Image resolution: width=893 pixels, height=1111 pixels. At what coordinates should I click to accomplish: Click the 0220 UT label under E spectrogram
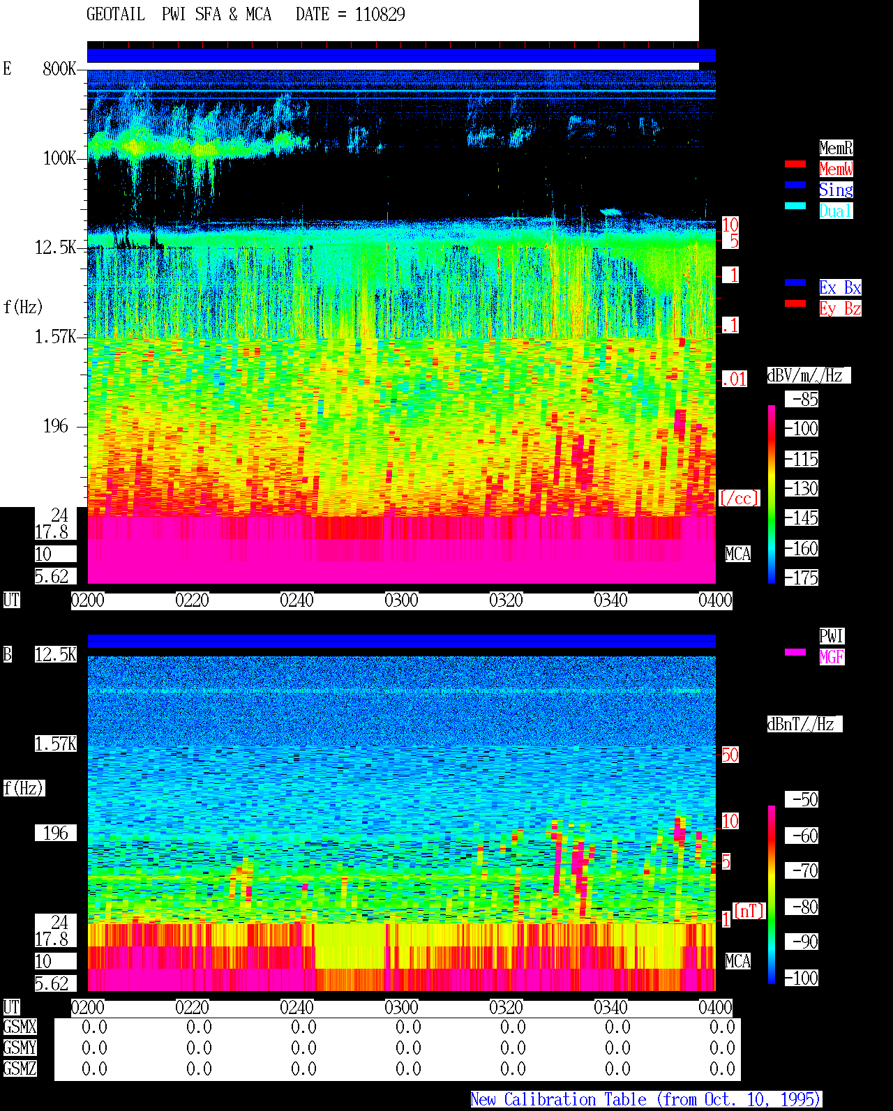point(192,600)
